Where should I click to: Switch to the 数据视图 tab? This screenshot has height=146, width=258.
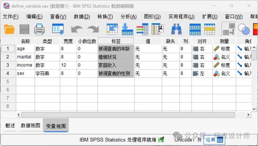point(30,126)
